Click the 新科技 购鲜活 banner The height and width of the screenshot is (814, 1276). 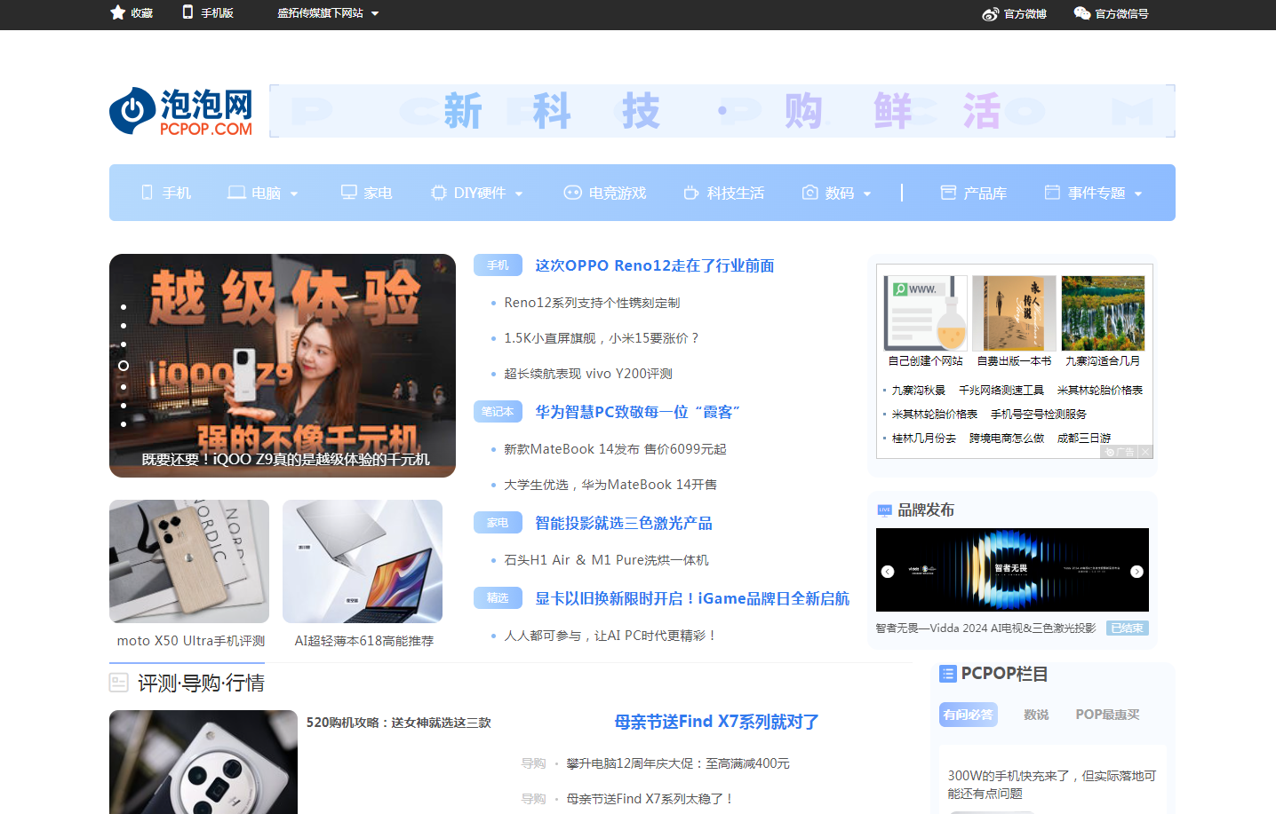pyautogui.click(x=722, y=111)
